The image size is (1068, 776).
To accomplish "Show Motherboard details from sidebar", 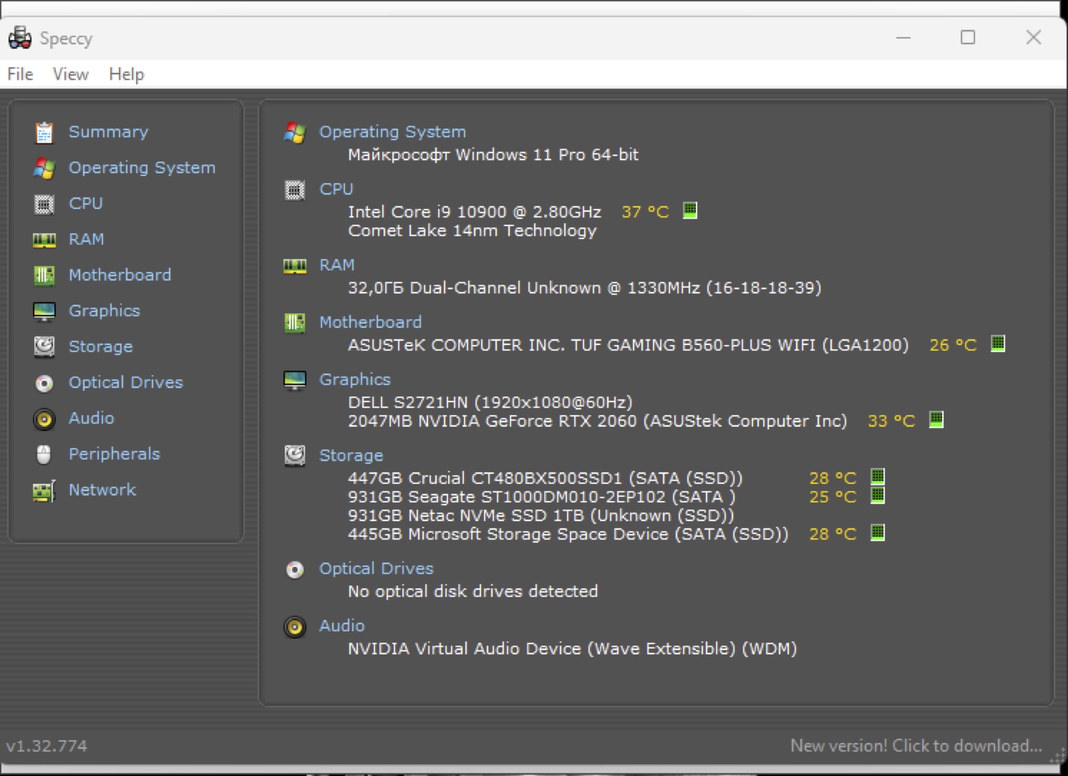I will click(120, 275).
